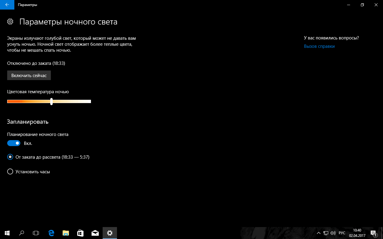Minimize the Параметры window

[x=349, y=5]
